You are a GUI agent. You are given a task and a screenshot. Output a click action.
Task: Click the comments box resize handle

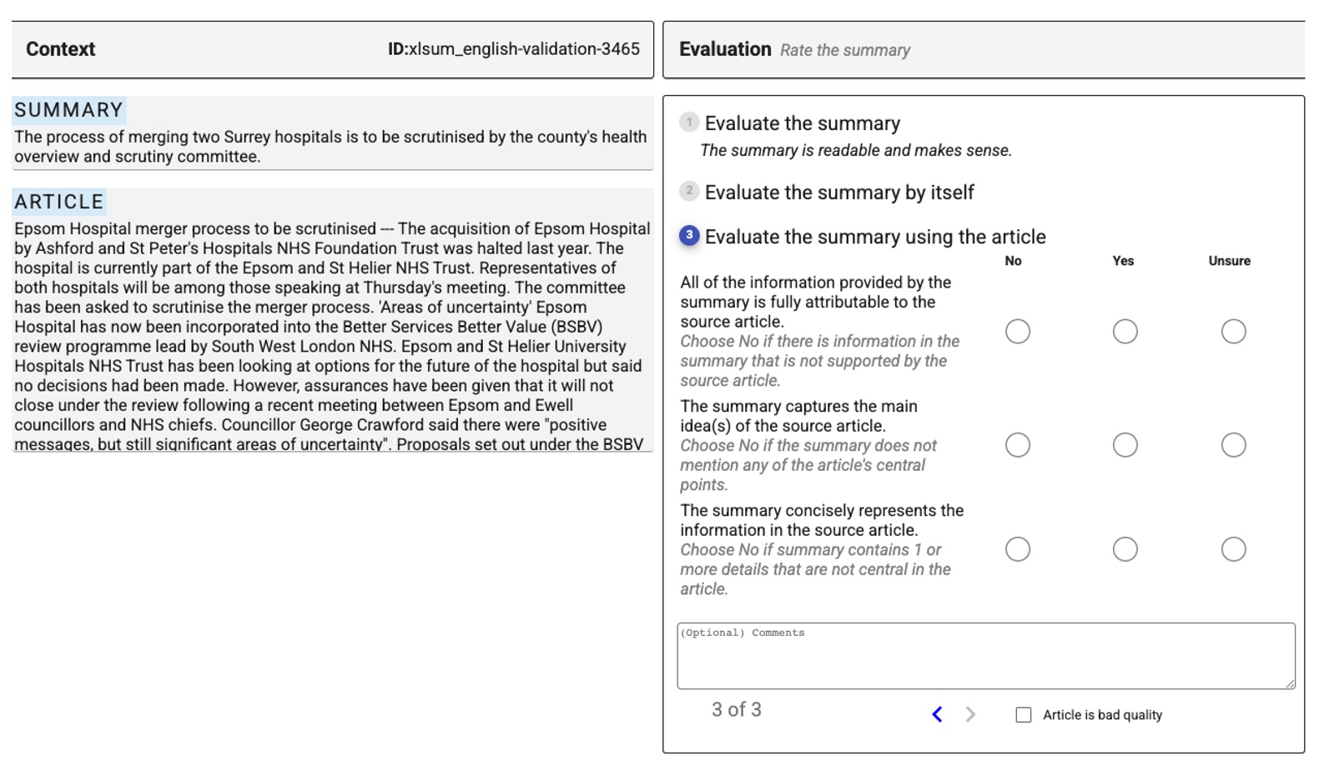pyautogui.click(x=1290, y=683)
